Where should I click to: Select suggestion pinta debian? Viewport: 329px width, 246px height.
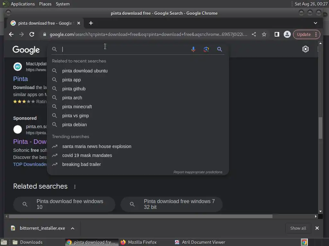(138, 125)
